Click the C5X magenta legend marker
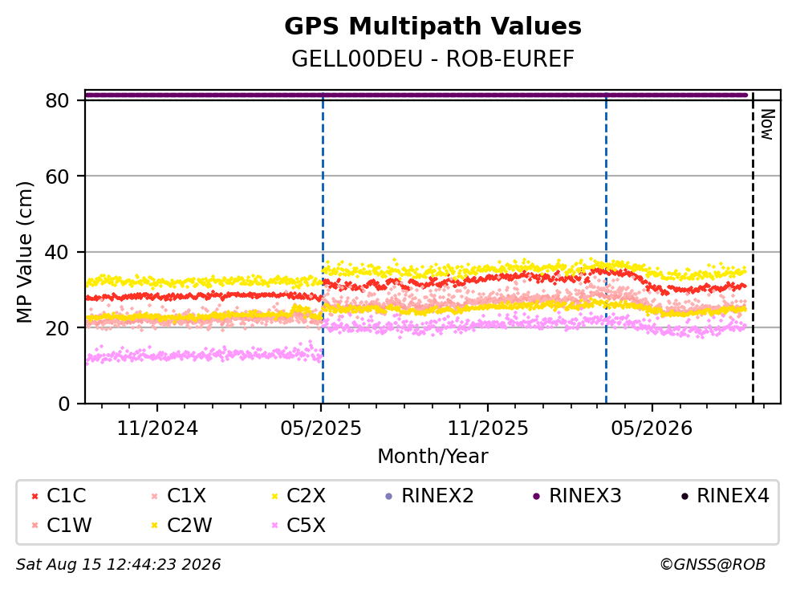796x589 pixels. pos(275,526)
